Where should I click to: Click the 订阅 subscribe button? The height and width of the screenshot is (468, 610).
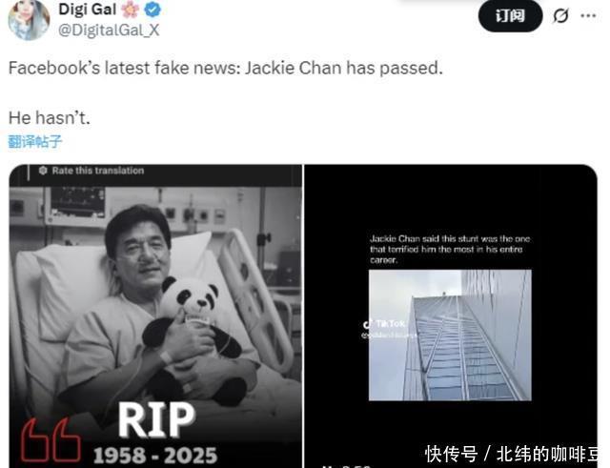point(510,16)
